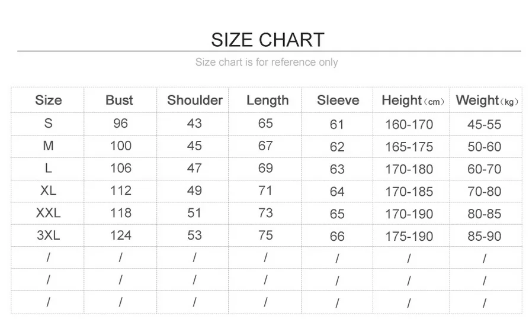Click bust value 124 in the 3XL row
Viewport: 529px width, 326px height.
coord(120,235)
